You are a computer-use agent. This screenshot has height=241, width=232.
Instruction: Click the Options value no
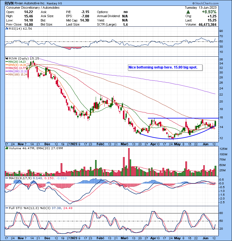(126, 12)
